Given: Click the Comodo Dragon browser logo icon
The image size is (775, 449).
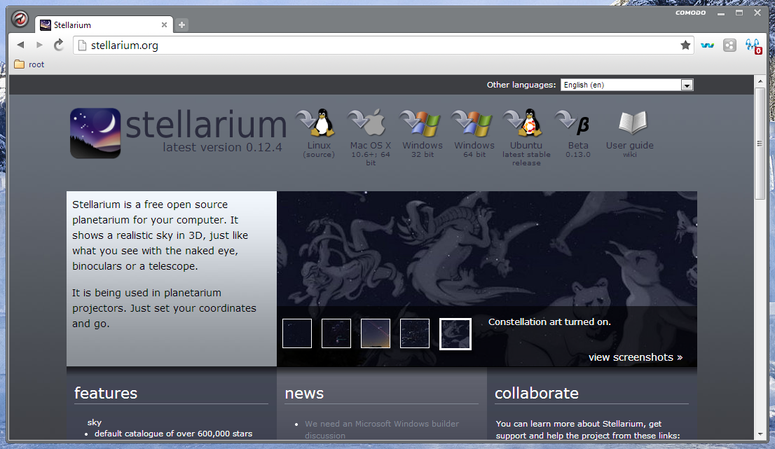Looking at the screenshot, I should [x=20, y=20].
